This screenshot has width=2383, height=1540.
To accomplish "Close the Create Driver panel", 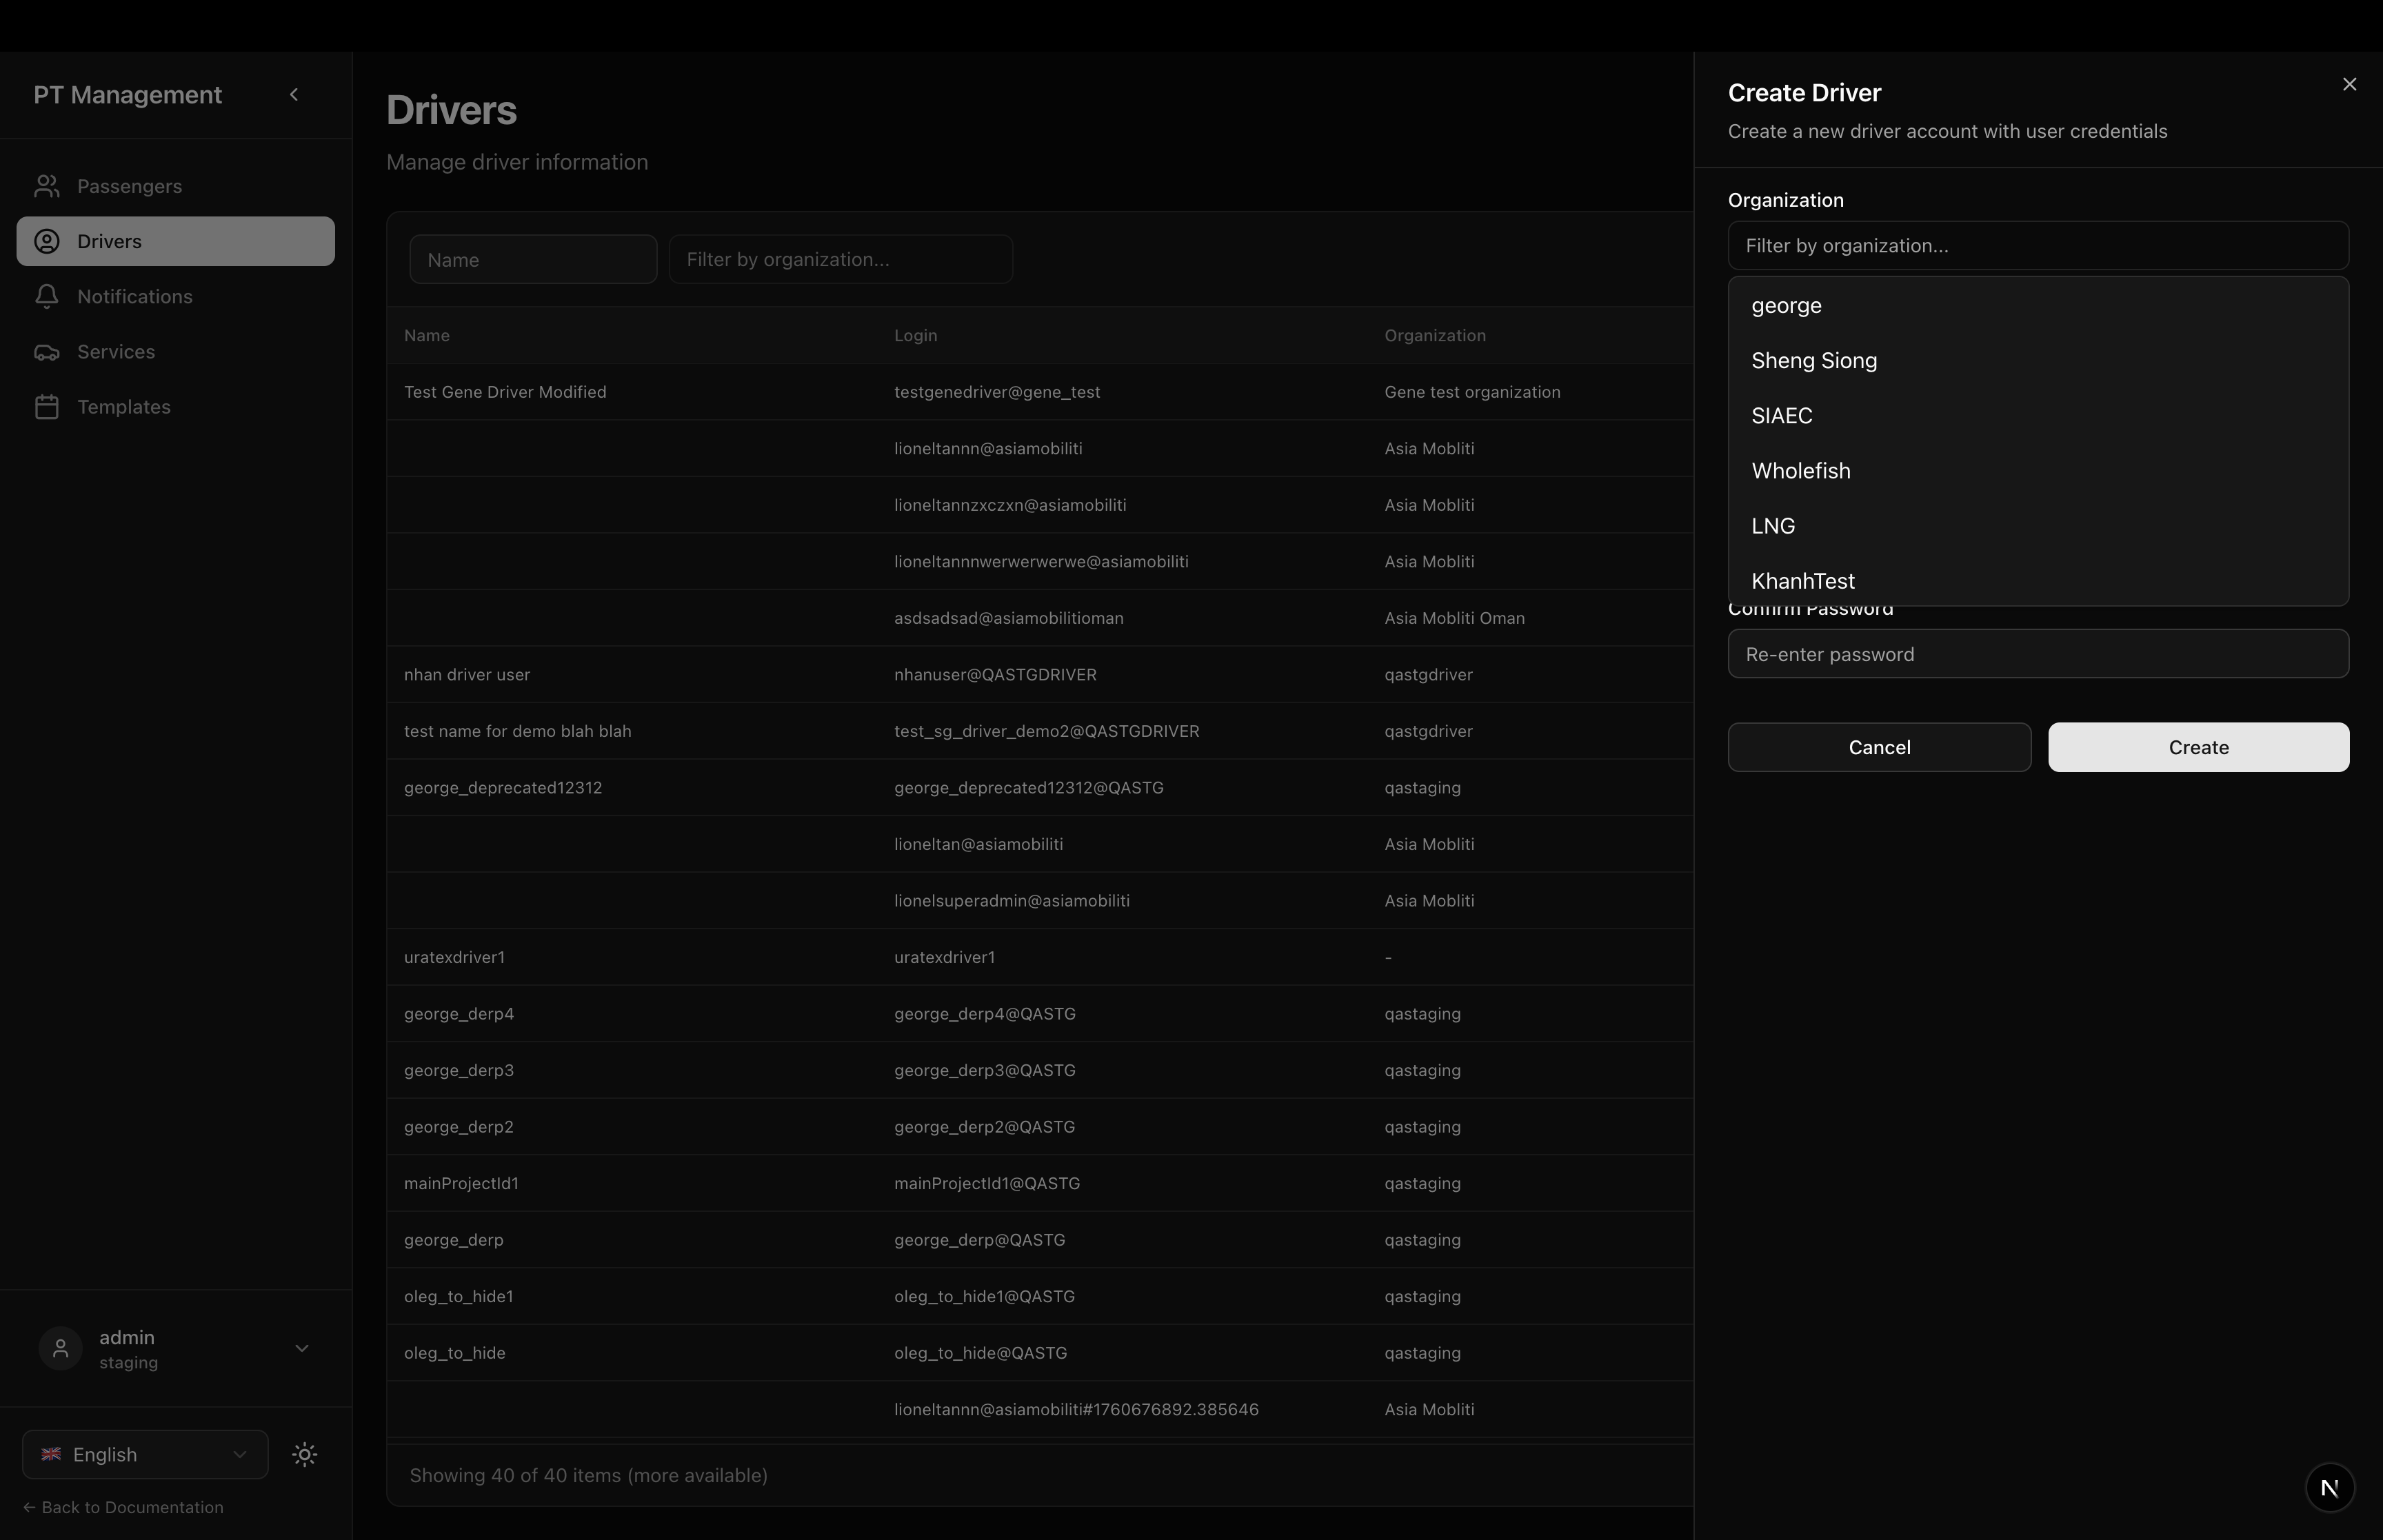I will (x=2349, y=85).
